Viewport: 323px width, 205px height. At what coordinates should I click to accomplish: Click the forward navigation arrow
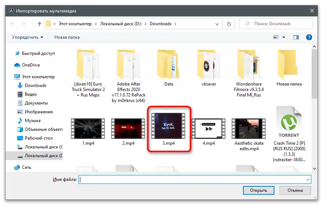click(x=23, y=24)
